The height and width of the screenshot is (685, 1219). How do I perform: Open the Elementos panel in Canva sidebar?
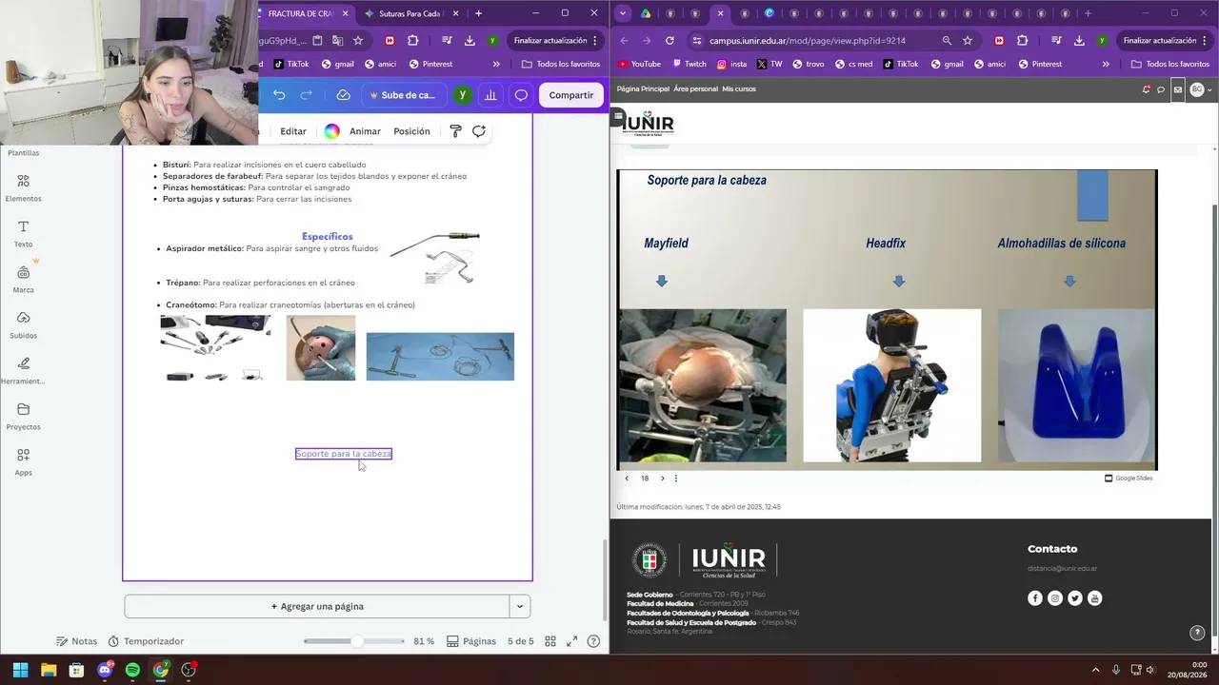23,187
